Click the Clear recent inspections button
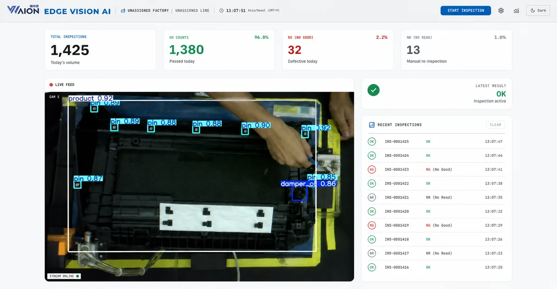This screenshot has width=557, height=289. pyautogui.click(x=496, y=125)
